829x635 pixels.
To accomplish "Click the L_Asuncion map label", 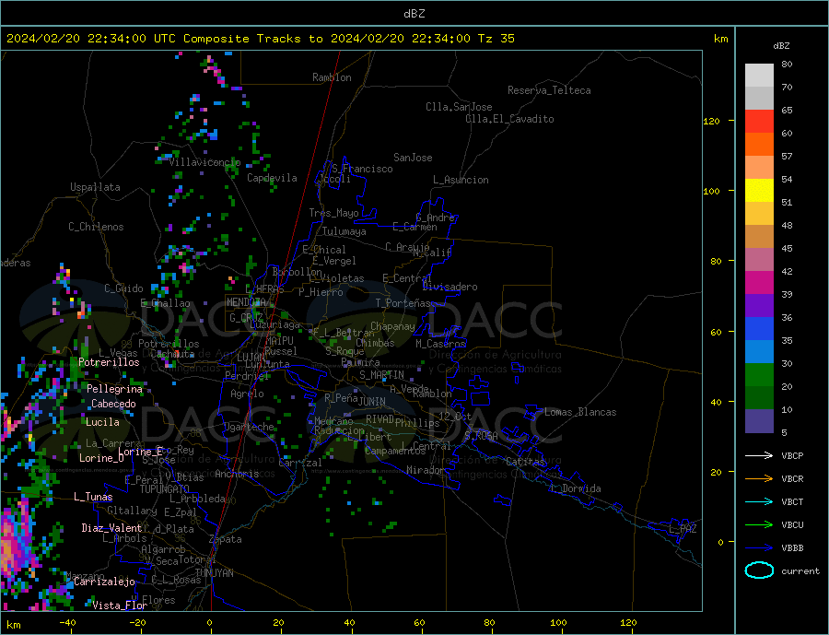I will pyautogui.click(x=461, y=180).
